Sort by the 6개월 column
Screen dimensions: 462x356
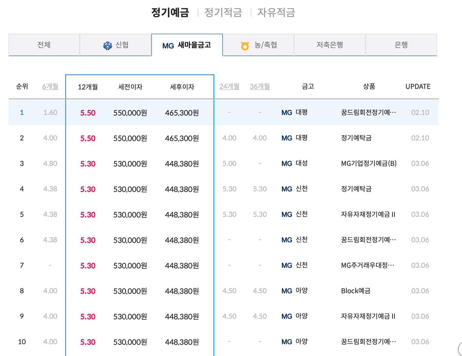click(x=50, y=86)
